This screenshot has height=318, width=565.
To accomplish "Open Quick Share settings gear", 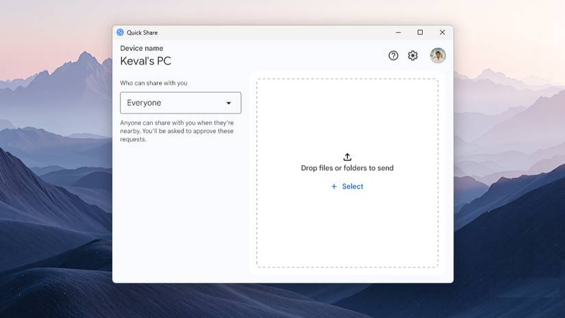I will 412,56.
